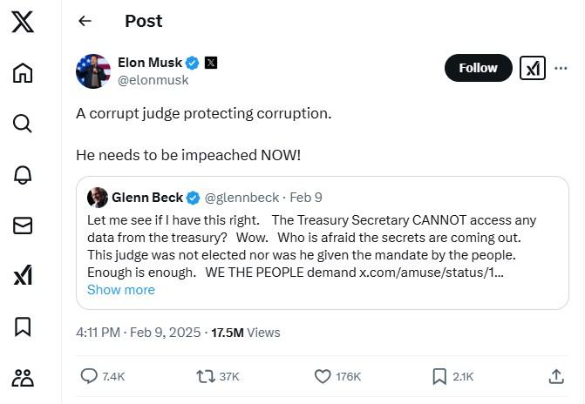Open Communities people icon
The width and height of the screenshot is (585, 404).
23,377
